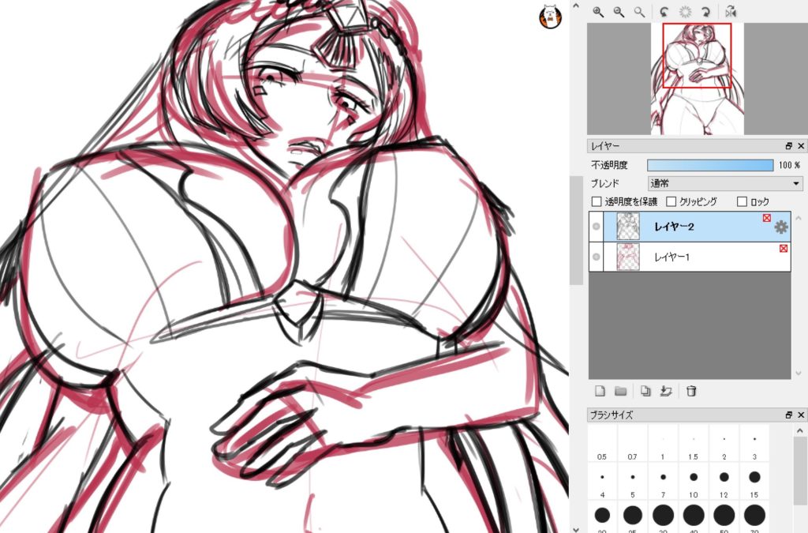Image resolution: width=808 pixels, height=533 pixels.
Task: Rotate the canvas view clockwise
Action: tap(707, 12)
